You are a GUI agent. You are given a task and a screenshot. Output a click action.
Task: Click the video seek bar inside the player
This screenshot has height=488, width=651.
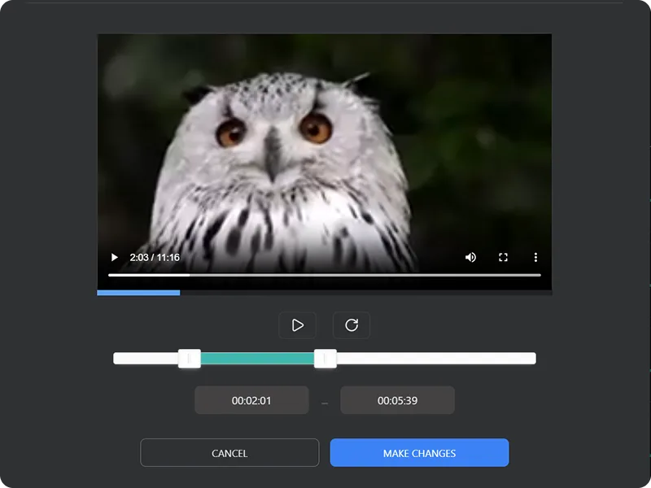click(x=324, y=276)
